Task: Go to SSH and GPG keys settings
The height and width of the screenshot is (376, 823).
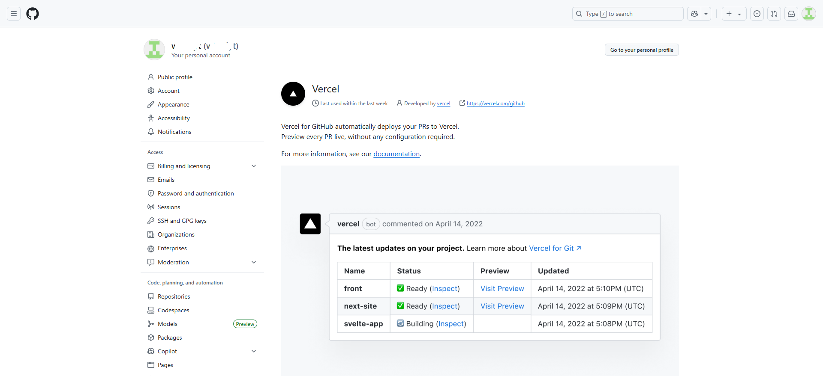Action: pos(182,221)
